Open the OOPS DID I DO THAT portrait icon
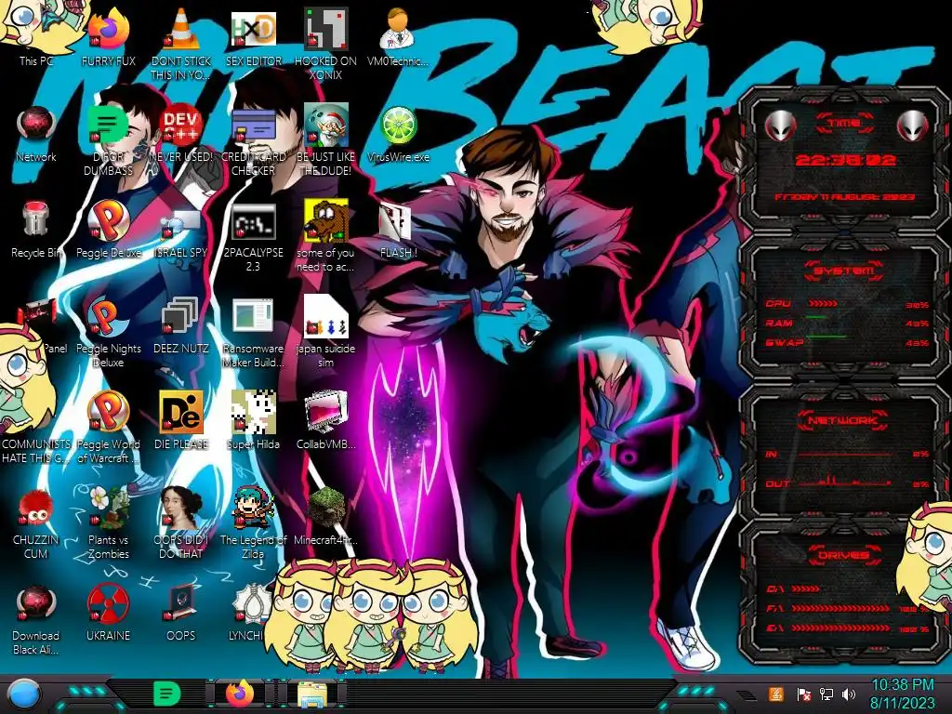 pos(181,524)
